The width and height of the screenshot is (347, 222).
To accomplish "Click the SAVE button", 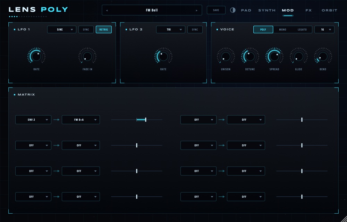I will [x=216, y=10].
